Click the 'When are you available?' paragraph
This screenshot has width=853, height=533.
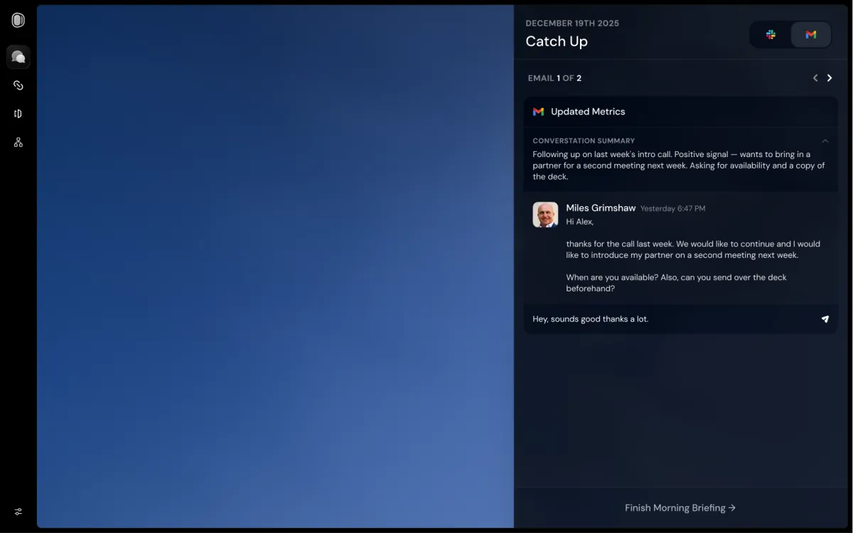(x=676, y=283)
